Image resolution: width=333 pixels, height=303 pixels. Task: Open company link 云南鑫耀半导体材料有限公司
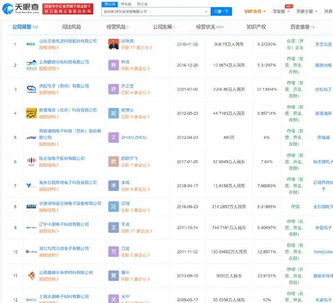[66, 273]
